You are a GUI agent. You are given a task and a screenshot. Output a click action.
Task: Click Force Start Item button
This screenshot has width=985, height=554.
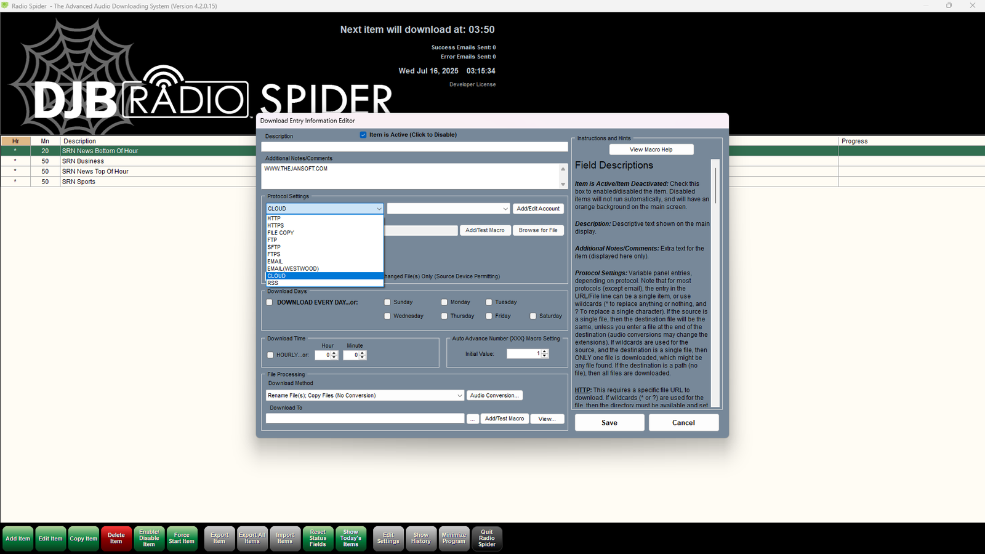pos(182,539)
